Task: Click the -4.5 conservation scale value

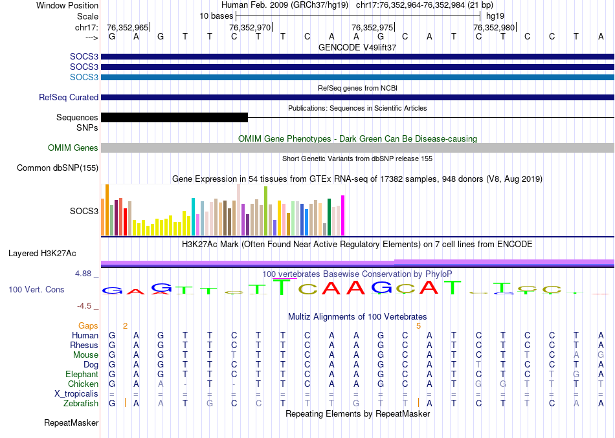Action: [84, 306]
